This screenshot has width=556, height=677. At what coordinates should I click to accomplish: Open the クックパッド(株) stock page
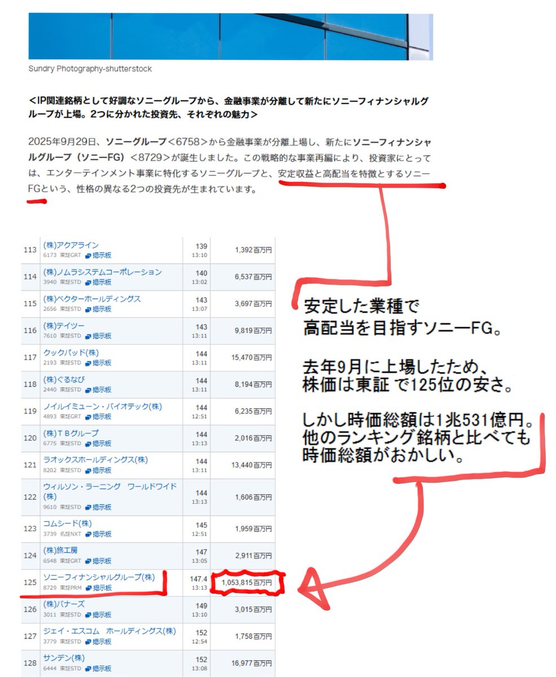pyautogui.click(x=71, y=353)
